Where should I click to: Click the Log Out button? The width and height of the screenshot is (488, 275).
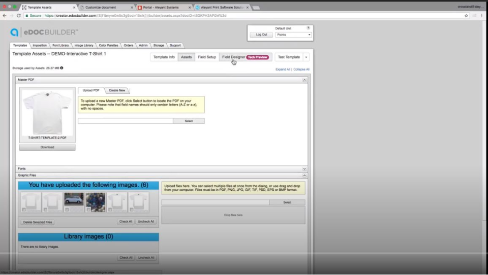[x=261, y=35]
